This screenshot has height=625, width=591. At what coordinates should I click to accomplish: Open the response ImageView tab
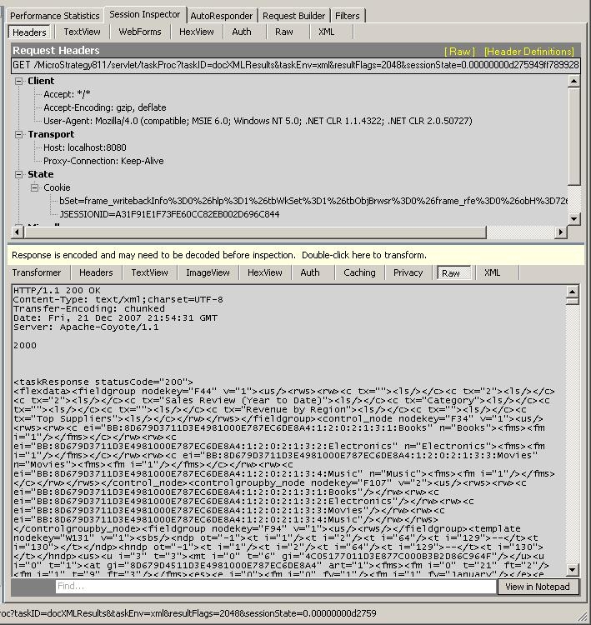[208, 272]
